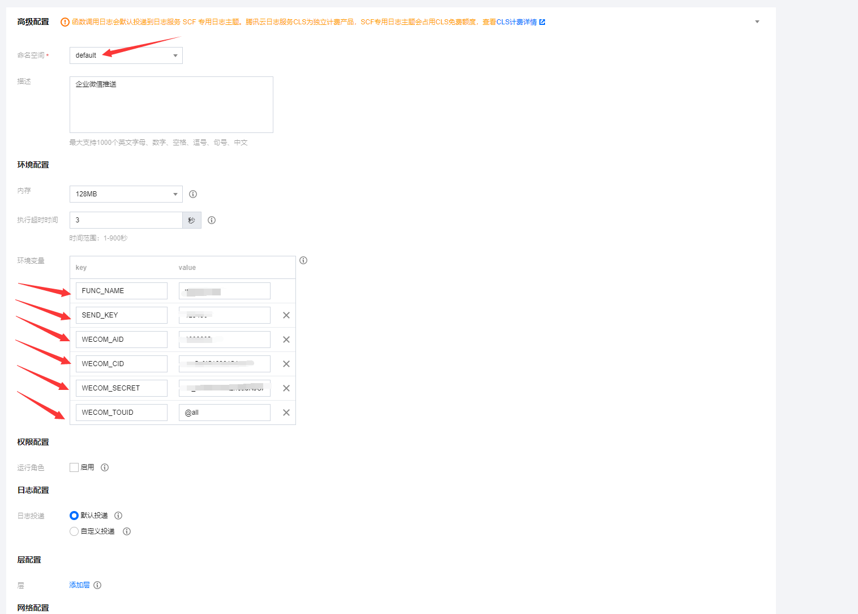The image size is (858, 614).
Task: Click the WECOM_TOUID key field
Action: pos(122,413)
